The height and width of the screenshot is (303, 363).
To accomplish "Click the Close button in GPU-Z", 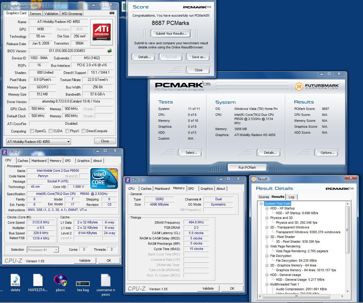I will coord(105,141).
